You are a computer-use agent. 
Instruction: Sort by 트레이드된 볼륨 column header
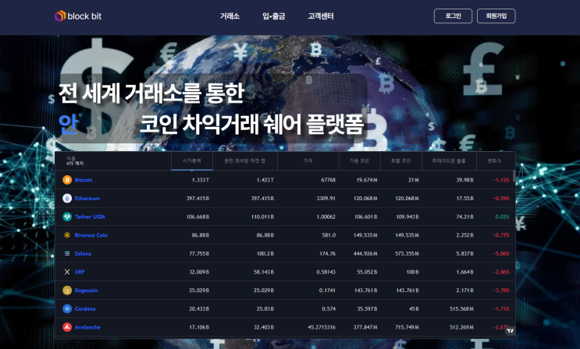(449, 161)
